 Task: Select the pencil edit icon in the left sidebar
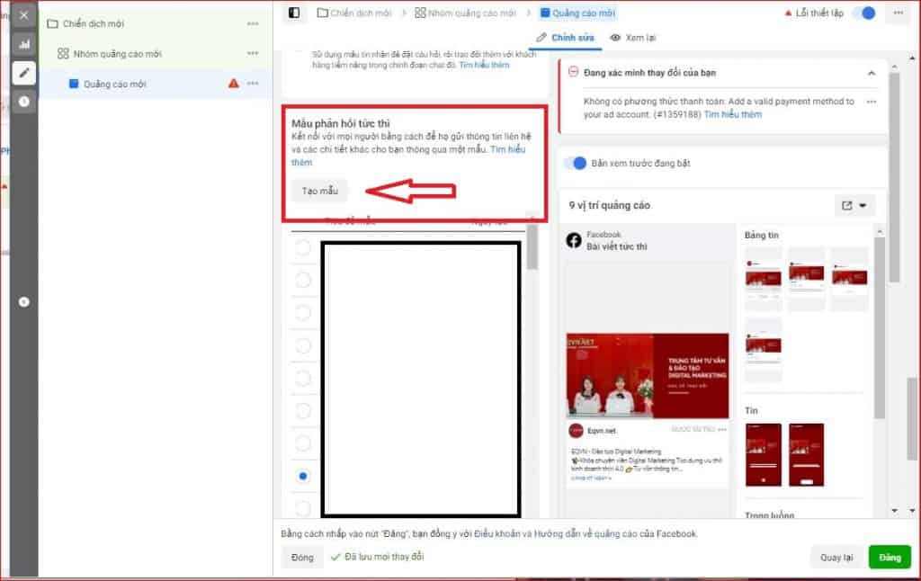click(23, 73)
